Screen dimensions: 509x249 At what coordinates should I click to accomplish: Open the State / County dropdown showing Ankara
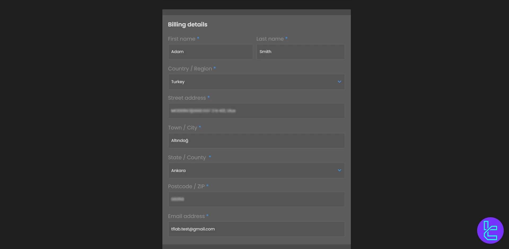click(256, 170)
